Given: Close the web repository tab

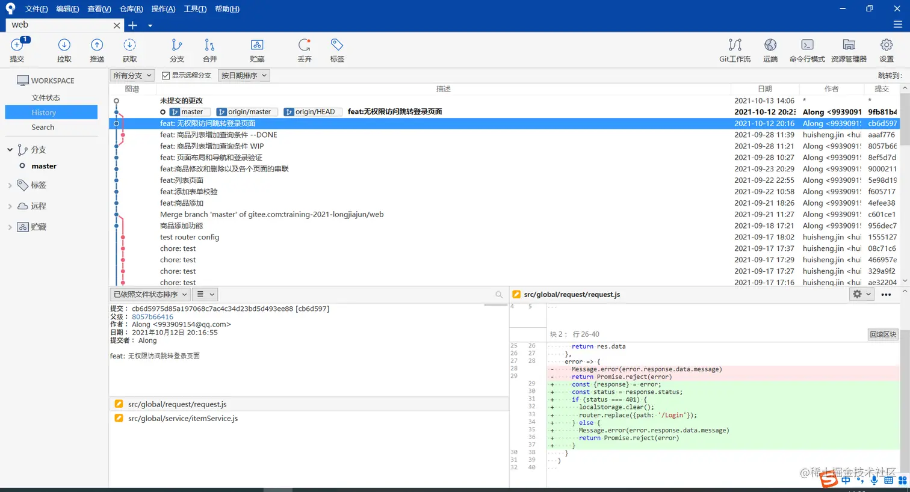Looking at the screenshot, I should (x=117, y=25).
